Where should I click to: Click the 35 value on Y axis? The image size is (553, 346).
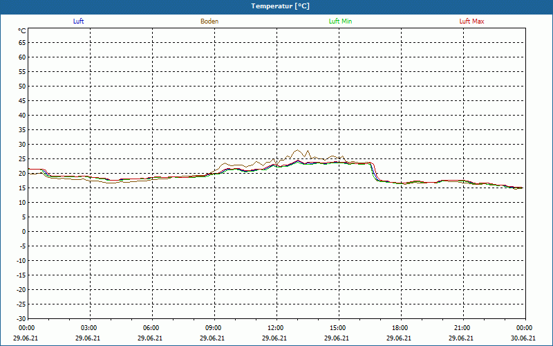(22, 130)
